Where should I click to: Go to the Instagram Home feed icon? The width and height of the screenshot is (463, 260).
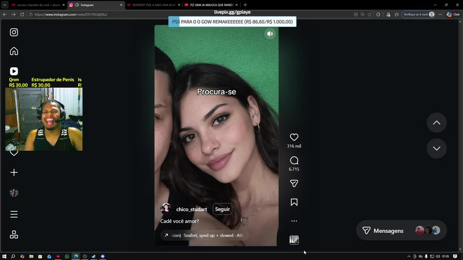[14, 51]
